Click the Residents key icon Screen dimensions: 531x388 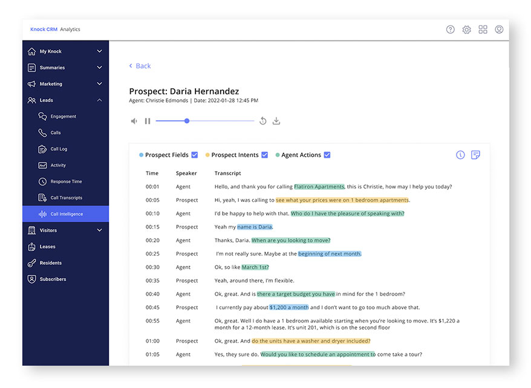point(31,263)
